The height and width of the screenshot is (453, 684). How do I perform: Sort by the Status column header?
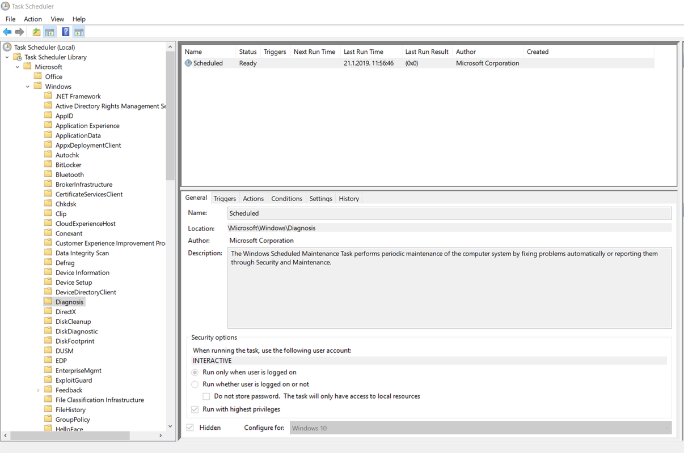click(x=248, y=52)
